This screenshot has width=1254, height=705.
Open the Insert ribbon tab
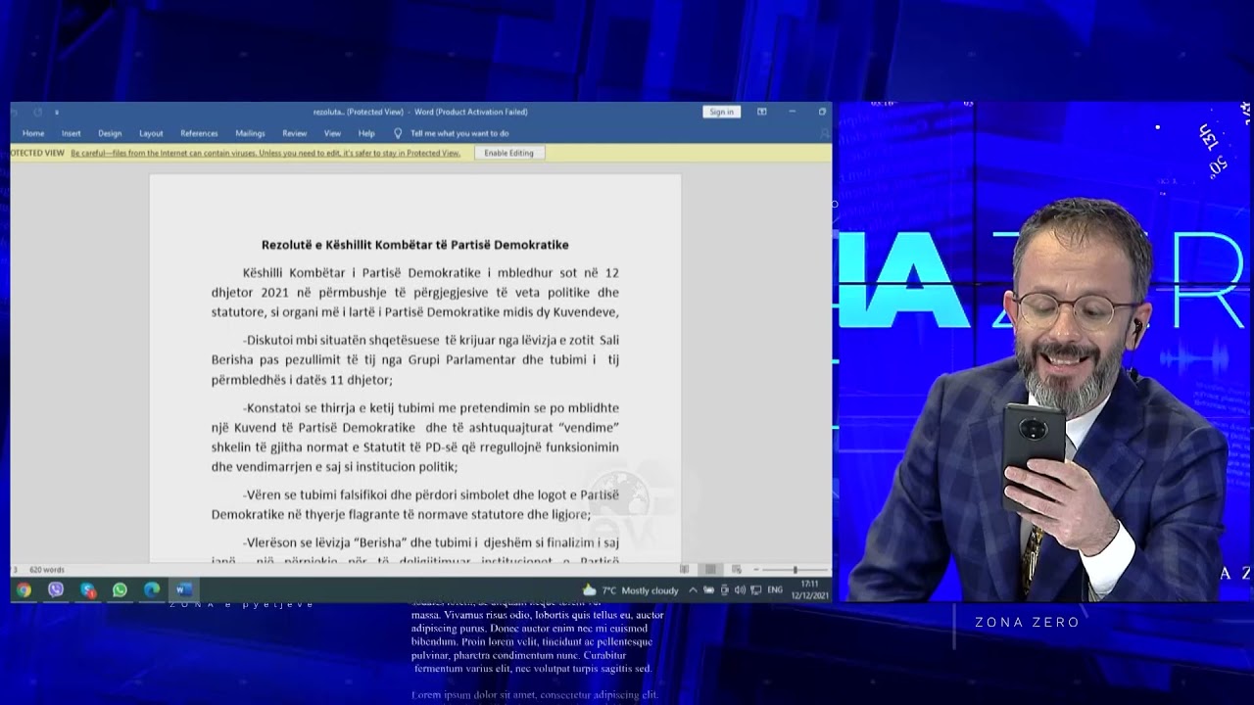coord(72,133)
